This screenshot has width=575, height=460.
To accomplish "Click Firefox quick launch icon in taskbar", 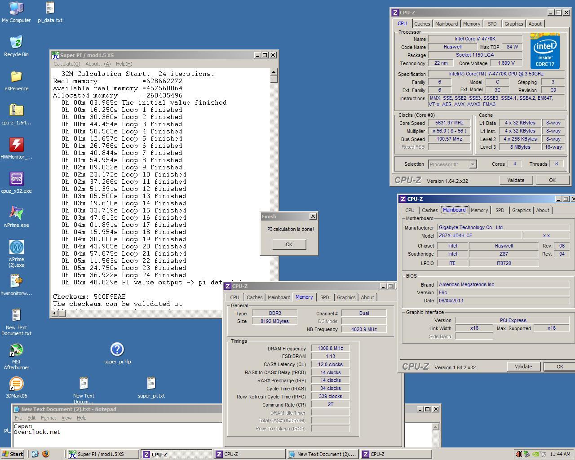I will click(x=46, y=454).
